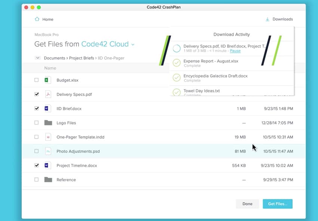Screen dimensions: 318x221
Task: Open the Downloads panel
Action: click(x=279, y=19)
